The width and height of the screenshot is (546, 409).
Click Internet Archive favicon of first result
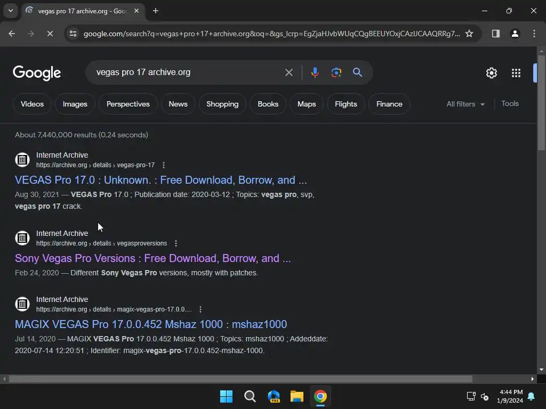click(x=22, y=160)
